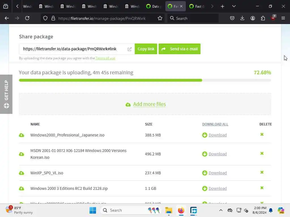Click the green download icon for WinXP_SP0_VL.iso

[205, 173]
